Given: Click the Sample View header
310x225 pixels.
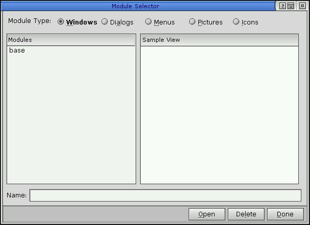Looking at the screenshot, I should (x=219, y=40).
